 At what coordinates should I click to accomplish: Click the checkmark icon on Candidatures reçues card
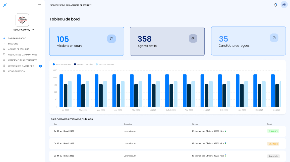274,38
